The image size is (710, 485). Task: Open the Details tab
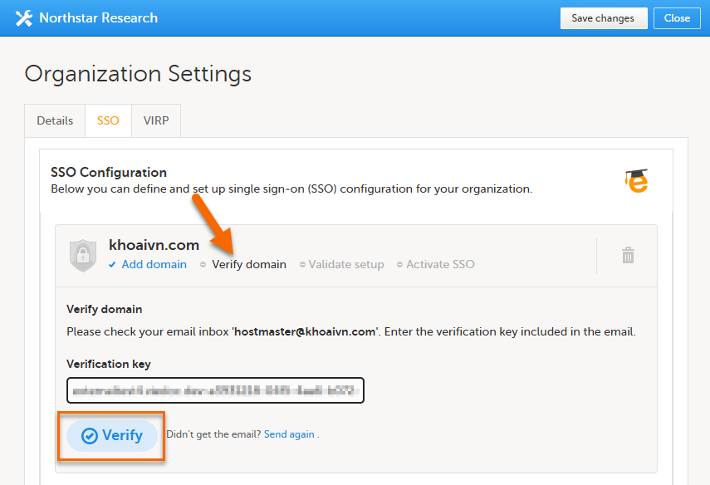55,120
